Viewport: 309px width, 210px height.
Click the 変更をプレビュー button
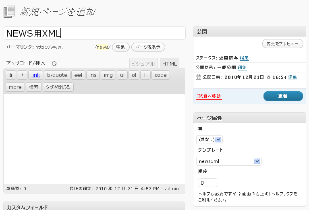tap(282, 44)
